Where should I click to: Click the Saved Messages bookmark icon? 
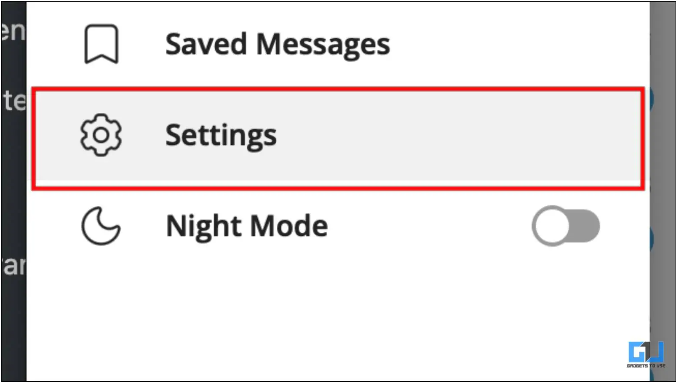[101, 44]
